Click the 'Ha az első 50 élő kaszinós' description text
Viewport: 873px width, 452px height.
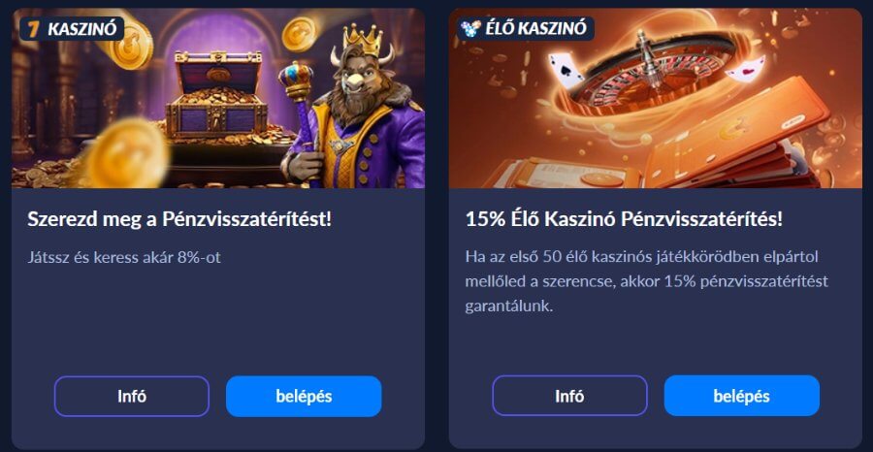[x=646, y=281]
